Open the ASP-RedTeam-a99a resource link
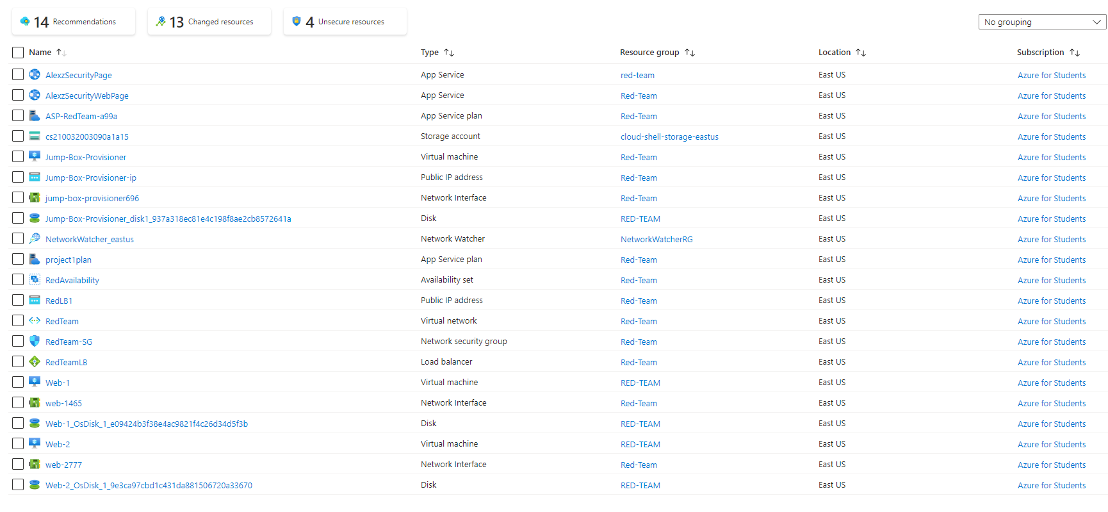Screen dimensions: 1108x512 pos(81,116)
